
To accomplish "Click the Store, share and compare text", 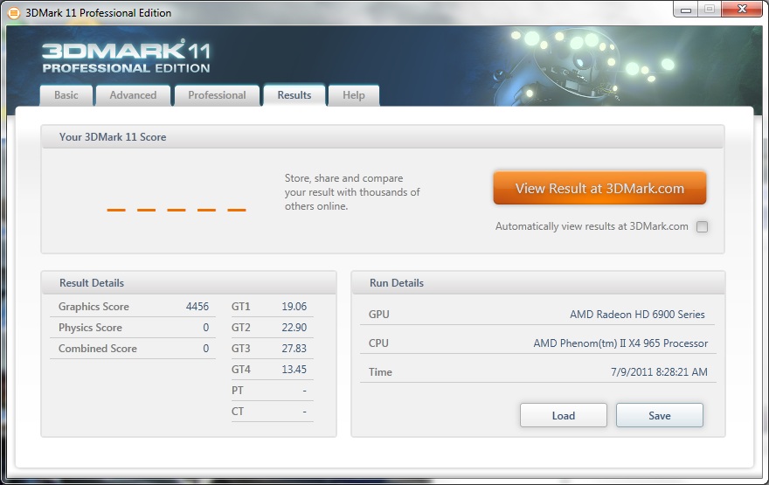I will click(x=352, y=192).
